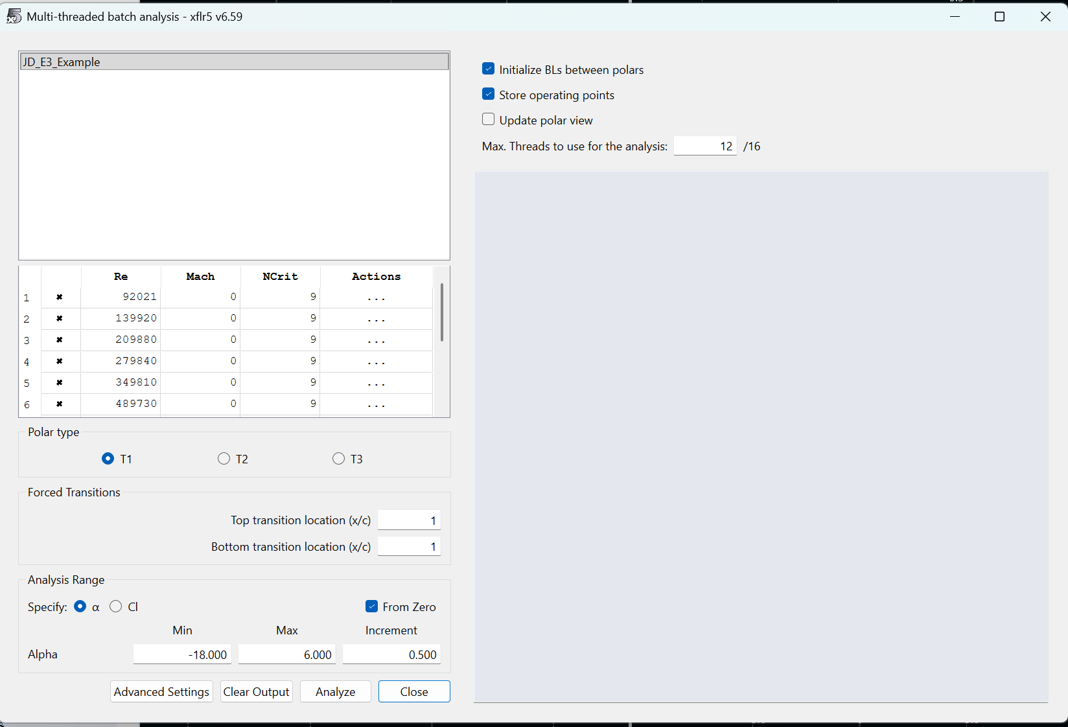
Task: Click the x icon for Re 209880
Action: [60, 340]
